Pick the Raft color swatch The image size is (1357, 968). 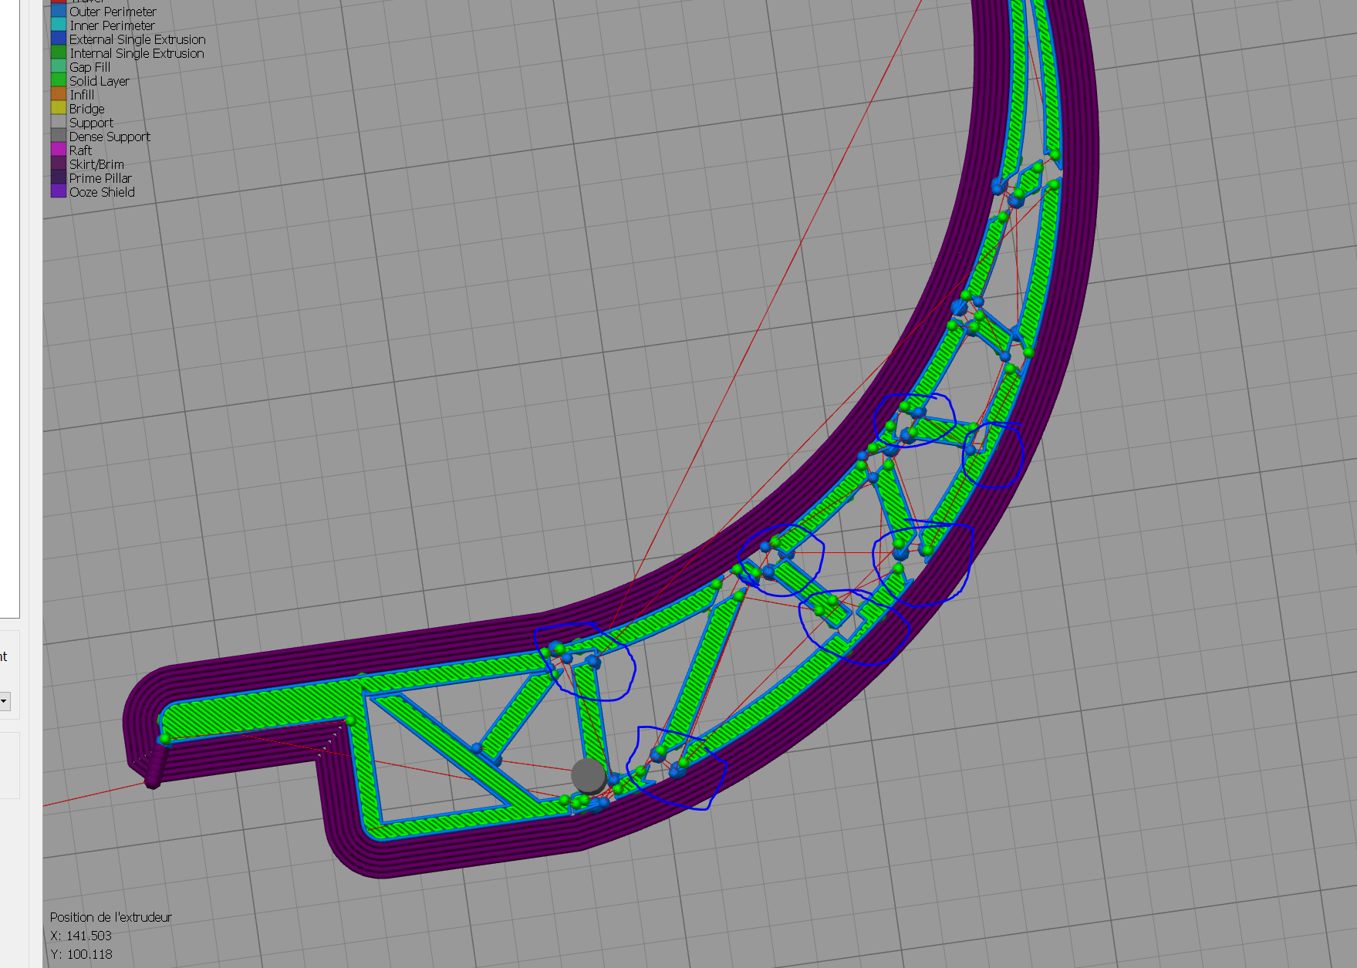click(x=59, y=150)
